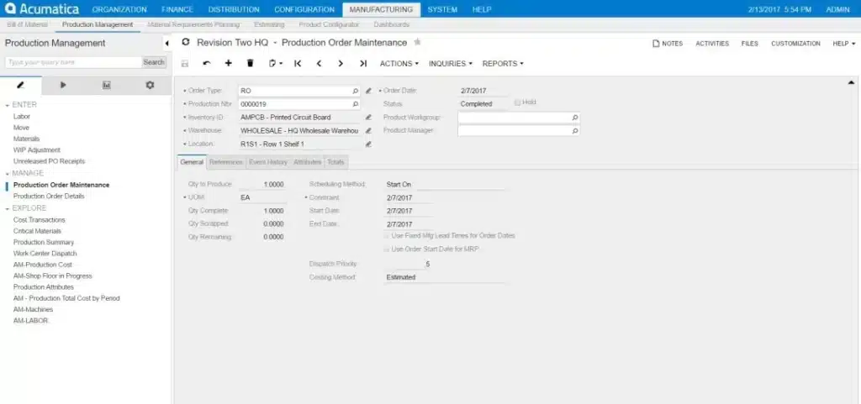Image resolution: width=861 pixels, height=404 pixels.
Task: Open Order Type lookup magnifier
Action: (x=356, y=91)
